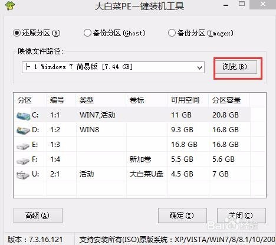This screenshot has width=276, height=245.
Task: Click the 20.8 GB capacity cell
Action: [x=225, y=115]
